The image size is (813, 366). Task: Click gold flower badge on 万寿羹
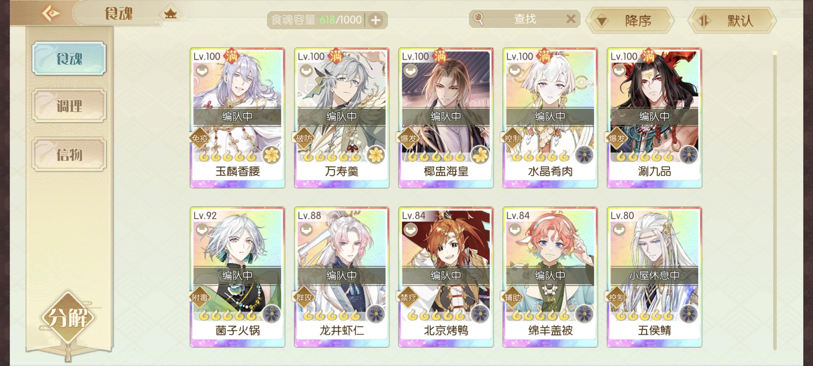tap(376, 155)
